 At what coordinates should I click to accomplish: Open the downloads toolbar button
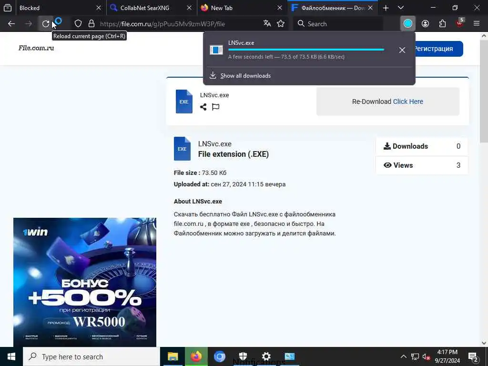408,23
